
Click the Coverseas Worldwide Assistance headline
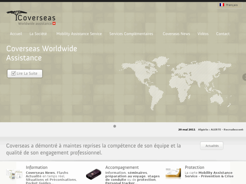click(x=42, y=53)
